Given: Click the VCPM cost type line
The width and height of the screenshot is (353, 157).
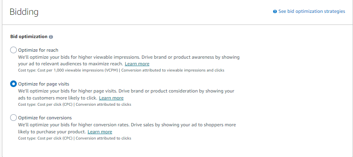Looking at the screenshot, I should 121,70.
